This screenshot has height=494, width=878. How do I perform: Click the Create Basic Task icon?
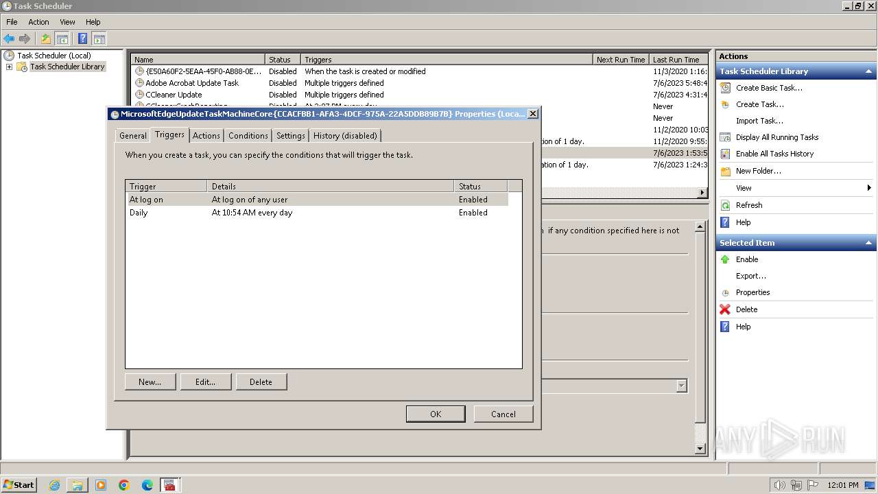725,88
